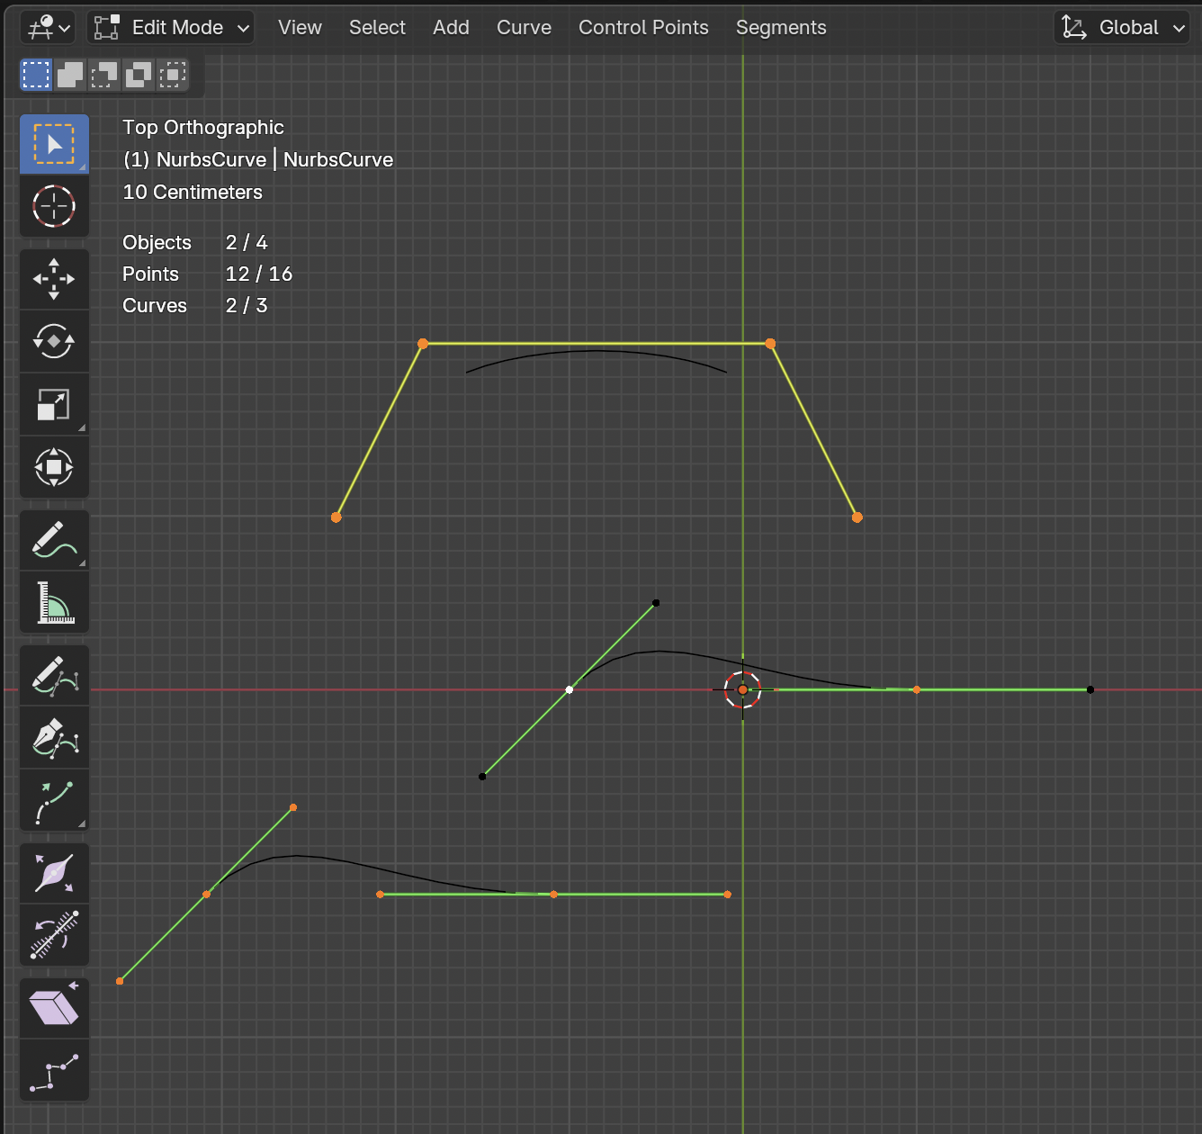Open the Segments menu
Viewport: 1202px width, 1134px height.
coord(781,28)
